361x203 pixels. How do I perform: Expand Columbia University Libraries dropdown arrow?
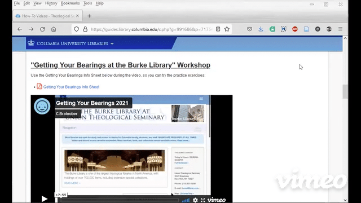(x=112, y=43)
